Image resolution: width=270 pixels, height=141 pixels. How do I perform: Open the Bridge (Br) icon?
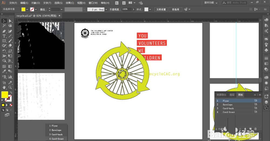(x=117, y=3)
